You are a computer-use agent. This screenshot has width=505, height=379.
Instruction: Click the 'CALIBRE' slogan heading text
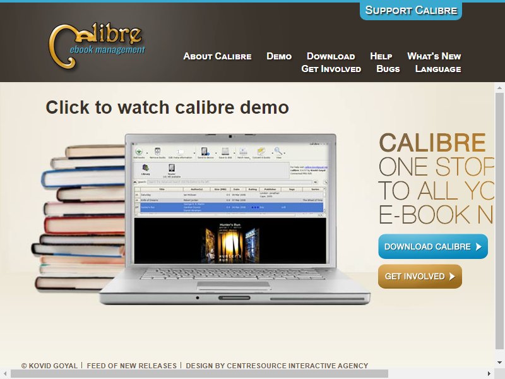pos(432,143)
